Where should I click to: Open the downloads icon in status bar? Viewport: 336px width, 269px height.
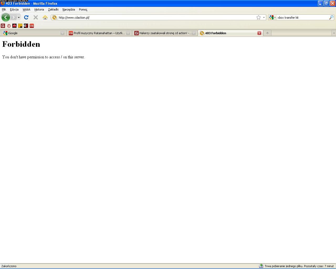coord(261,266)
